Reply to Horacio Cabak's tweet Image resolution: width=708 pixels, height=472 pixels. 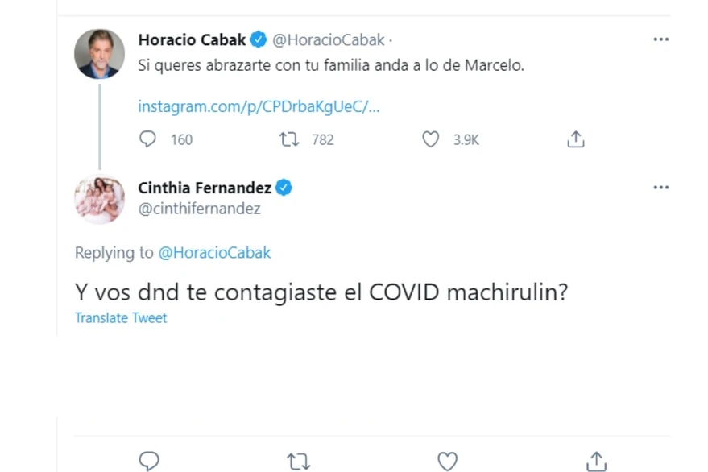148,139
